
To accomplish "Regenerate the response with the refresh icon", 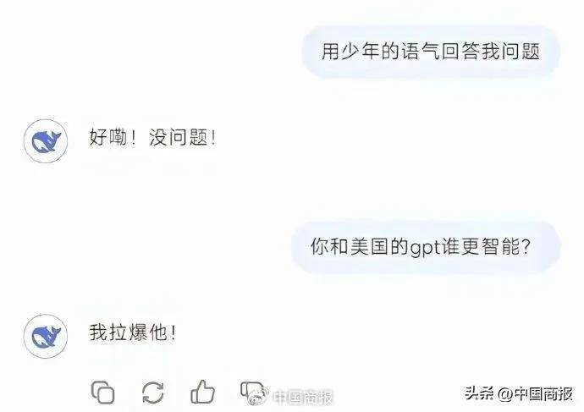I will pyautogui.click(x=153, y=393).
